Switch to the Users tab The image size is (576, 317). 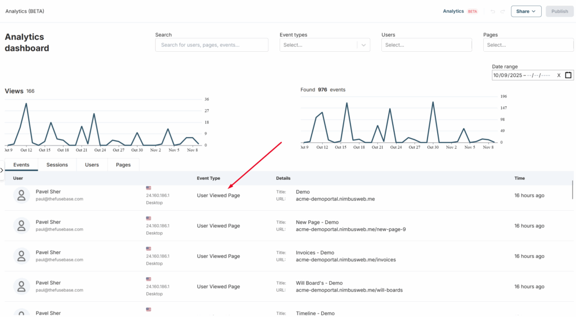click(x=92, y=165)
